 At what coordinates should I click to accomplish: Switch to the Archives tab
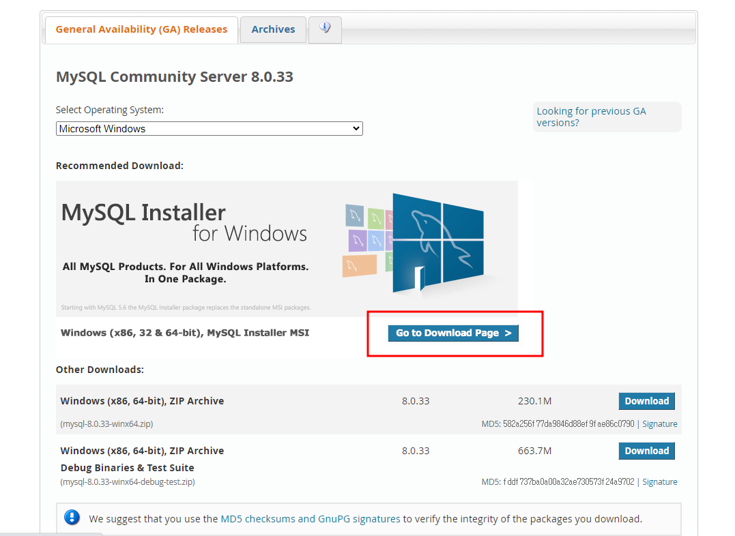click(x=273, y=29)
